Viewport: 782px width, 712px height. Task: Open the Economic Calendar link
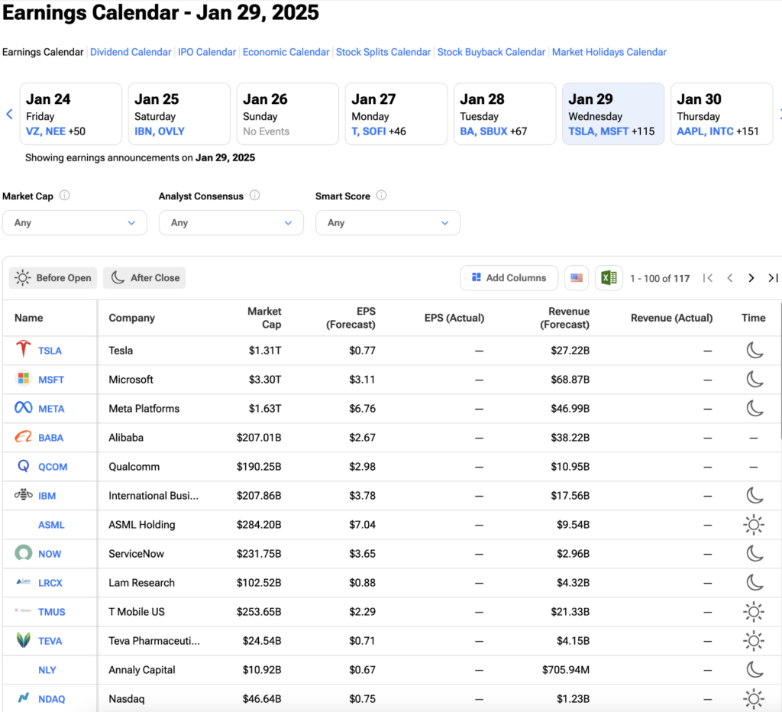286,52
